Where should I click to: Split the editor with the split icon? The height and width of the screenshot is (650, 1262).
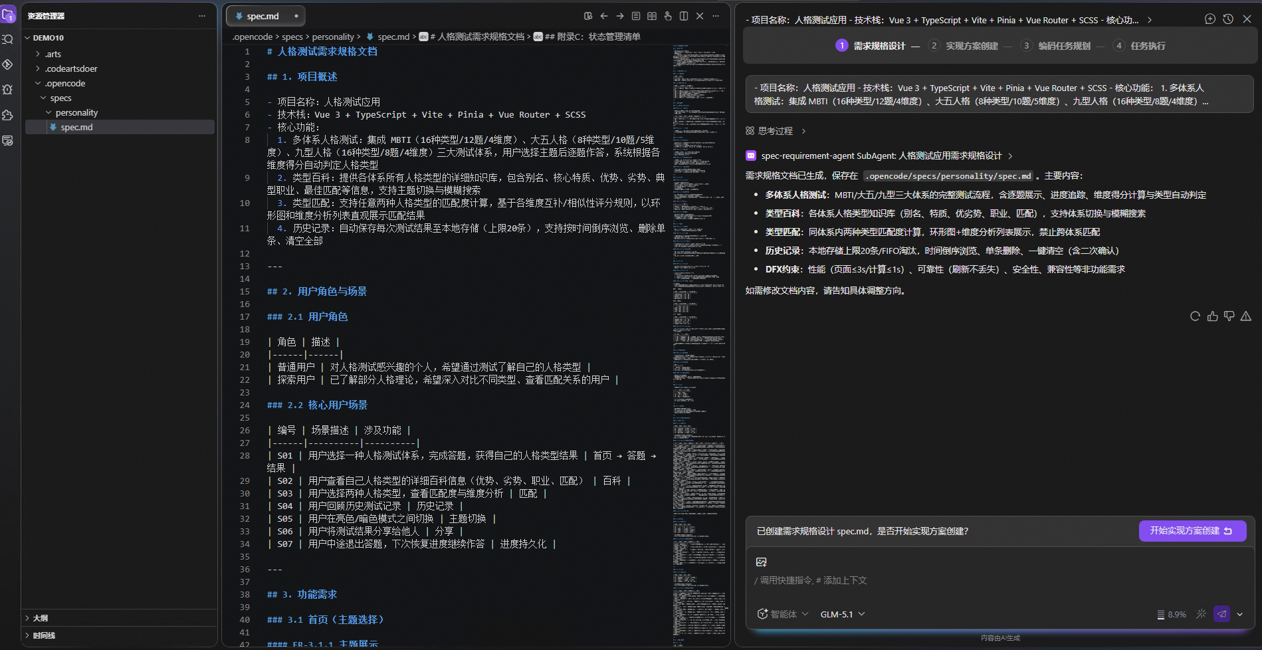(x=684, y=16)
